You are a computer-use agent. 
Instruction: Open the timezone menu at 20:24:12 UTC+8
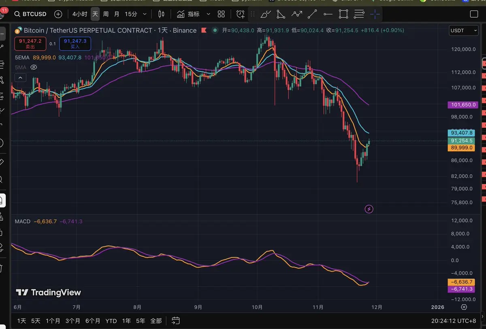click(454, 321)
